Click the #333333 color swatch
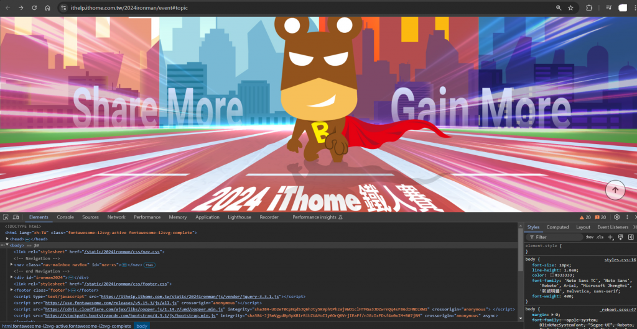 tap(552, 275)
